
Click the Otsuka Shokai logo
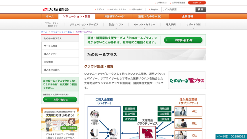(56, 10)
